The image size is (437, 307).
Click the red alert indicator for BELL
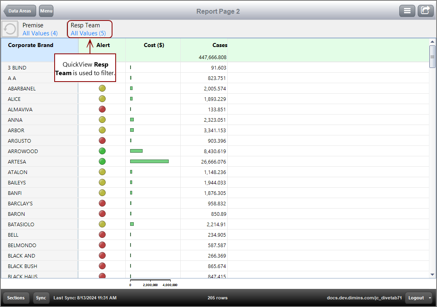(102, 234)
